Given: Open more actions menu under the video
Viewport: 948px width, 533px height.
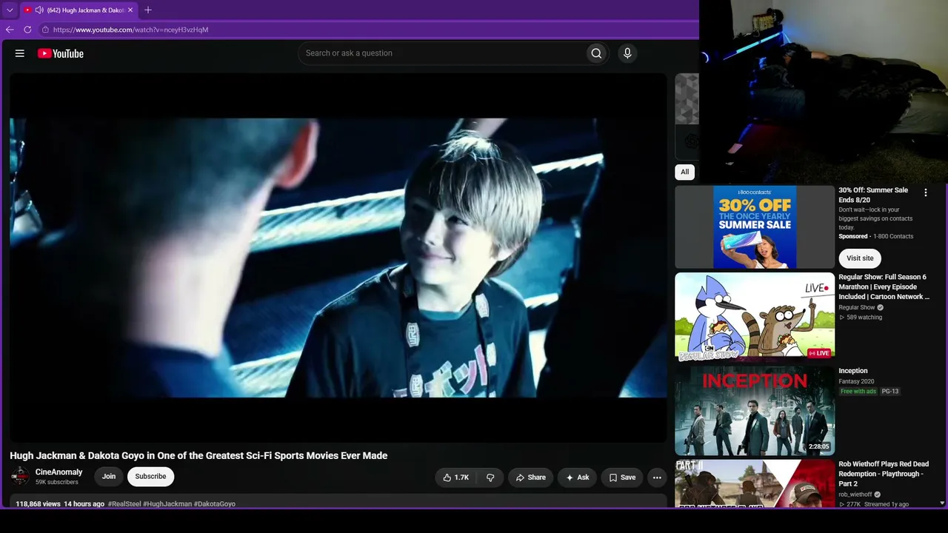Looking at the screenshot, I should coord(657,477).
